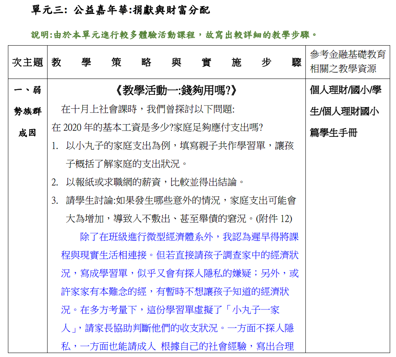This screenshot has width=396, height=357.
Task: Select the 次主題 table header cell
Action: point(27,62)
